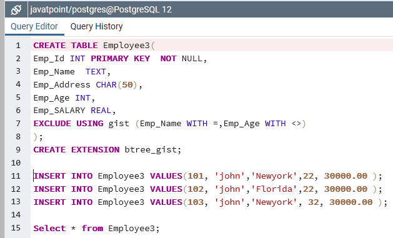393x238 pixels.
Task: Click the closing ); on line 8
Action: 38,137
